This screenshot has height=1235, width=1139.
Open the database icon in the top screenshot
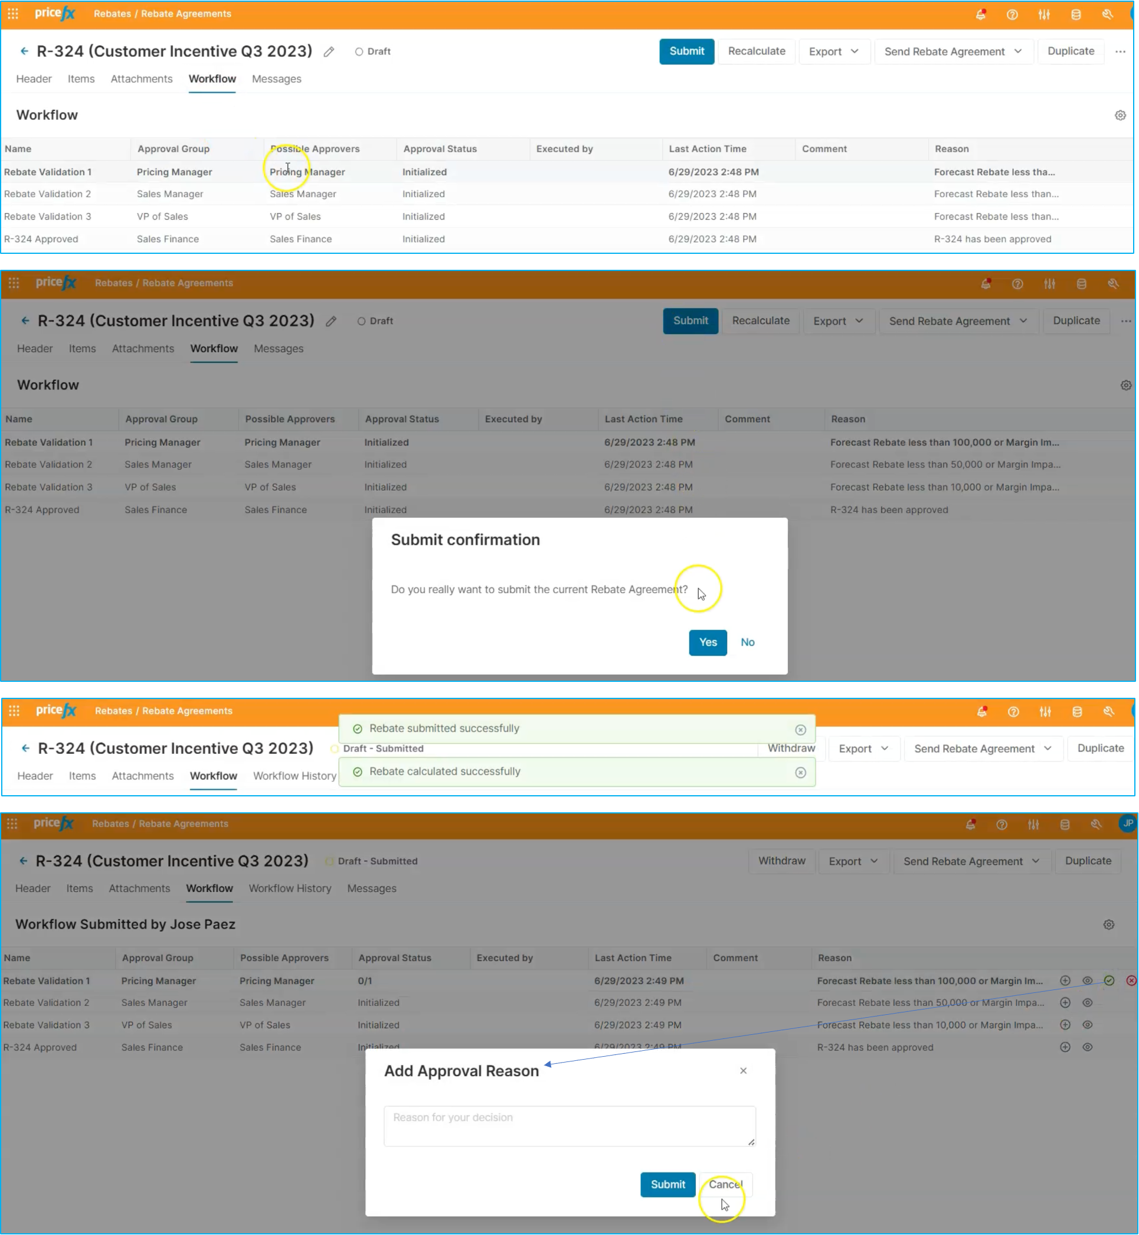[x=1076, y=14]
